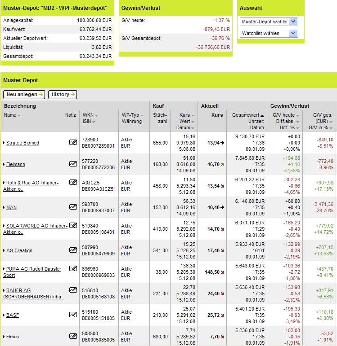Click the WKN A0JCZ5 cell
Screen dimensions: 337x346
click(91, 183)
